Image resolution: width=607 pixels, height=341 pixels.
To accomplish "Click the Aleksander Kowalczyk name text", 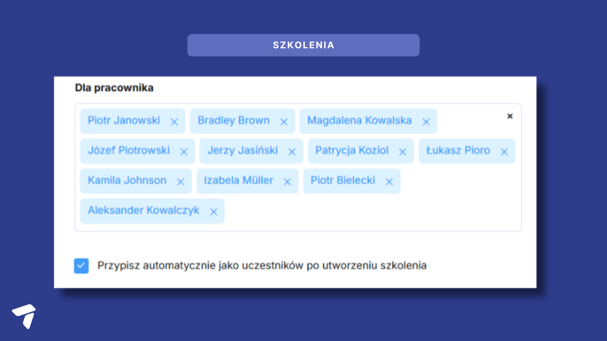I will [144, 210].
